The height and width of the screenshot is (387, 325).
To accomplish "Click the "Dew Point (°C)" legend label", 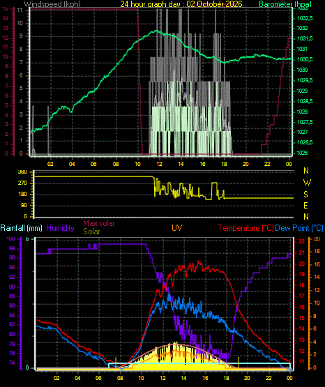I will (299, 228).
